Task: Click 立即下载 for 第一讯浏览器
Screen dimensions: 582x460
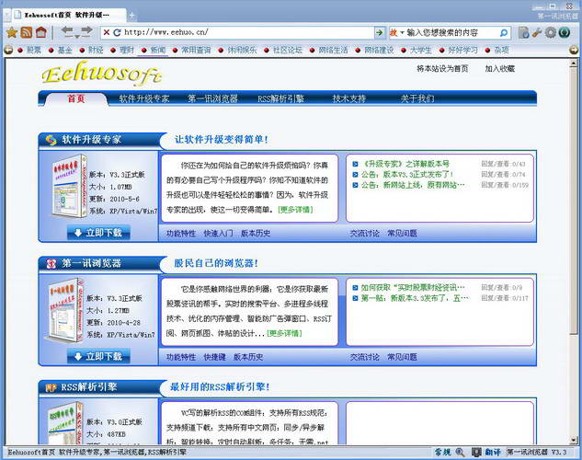Action: [98, 356]
